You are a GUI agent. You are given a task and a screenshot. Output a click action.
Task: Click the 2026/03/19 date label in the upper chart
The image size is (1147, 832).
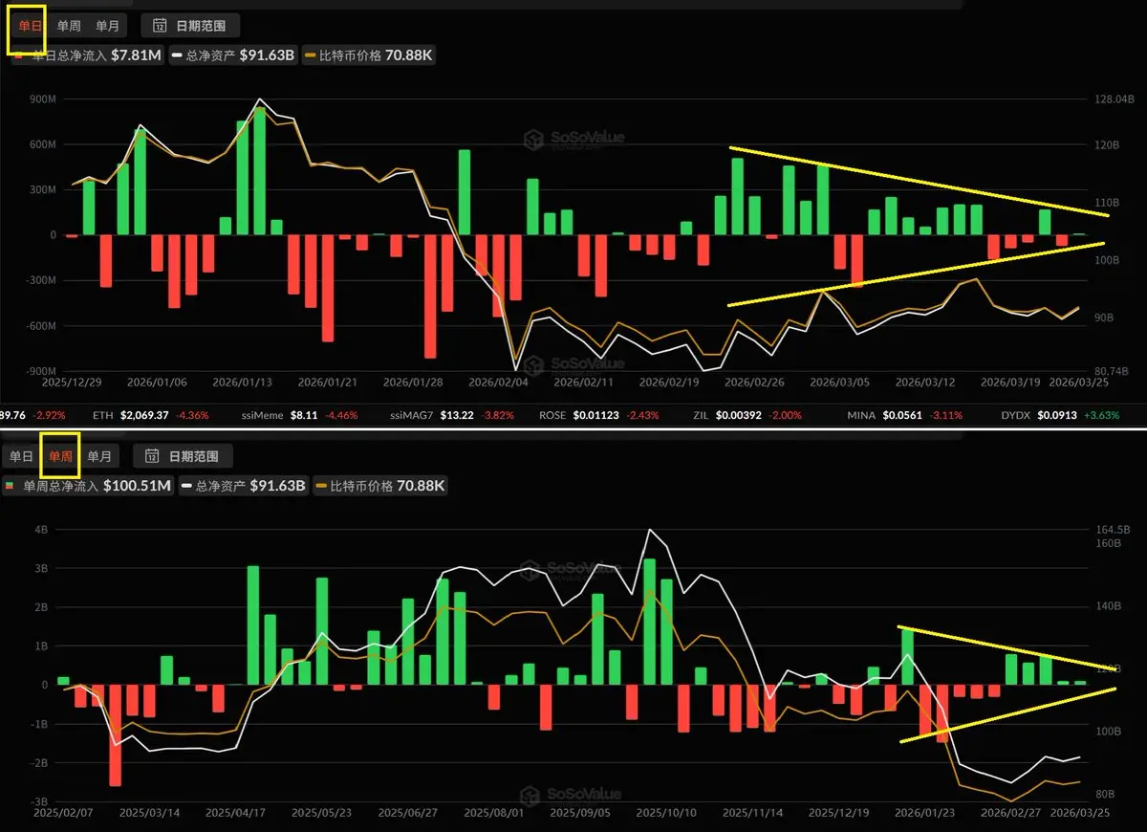click(1011, 382)
